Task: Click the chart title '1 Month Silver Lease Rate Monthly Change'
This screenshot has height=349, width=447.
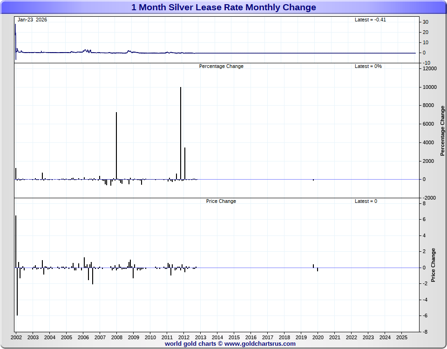Action: (223, 7)
